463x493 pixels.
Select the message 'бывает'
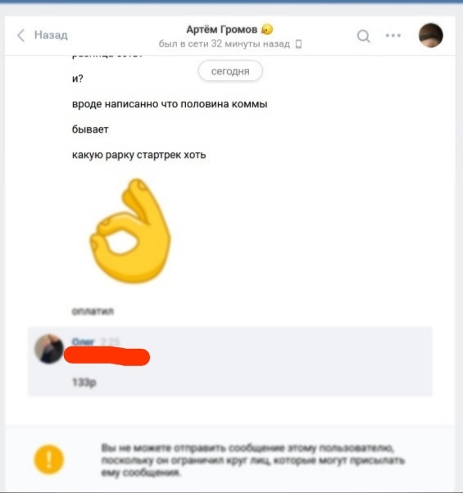point(90,129)
